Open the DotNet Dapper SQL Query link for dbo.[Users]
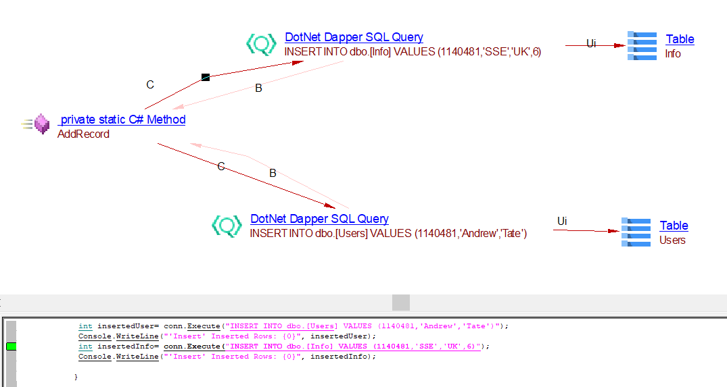This screenshot has width=727, height=387. point(319,219)
